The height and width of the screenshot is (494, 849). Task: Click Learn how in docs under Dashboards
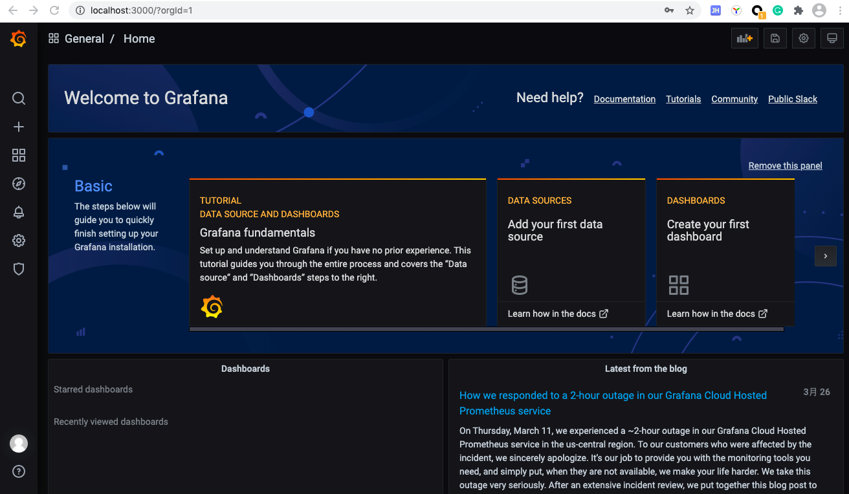coord(717,314)
